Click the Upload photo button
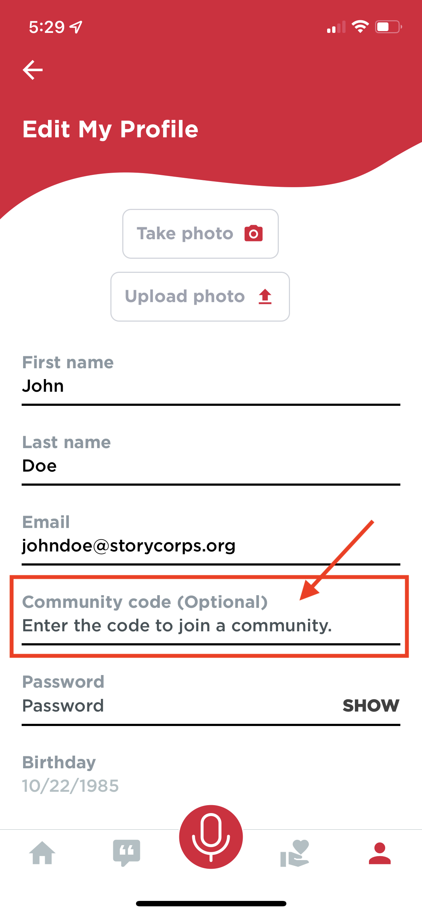 tap(200, 297)
